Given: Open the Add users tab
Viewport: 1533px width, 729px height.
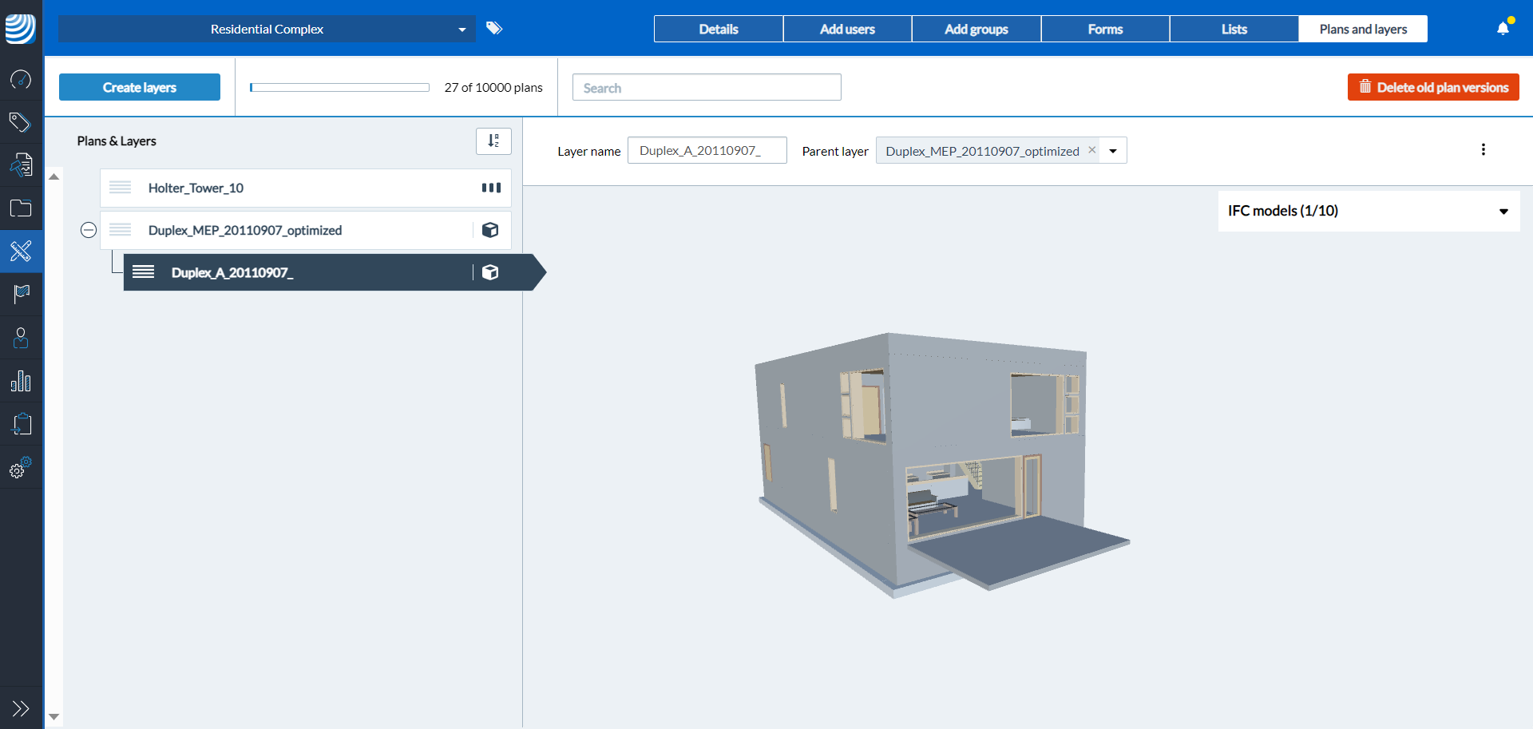Looking at the screenshot, I should pyautogui.click(x=846, y=29).
